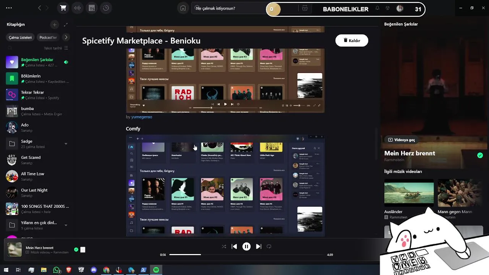Expand the library with the arrows icon
The height and width of the screenshot is (275, 489).
pyautogui.click(x=66, y=24)
